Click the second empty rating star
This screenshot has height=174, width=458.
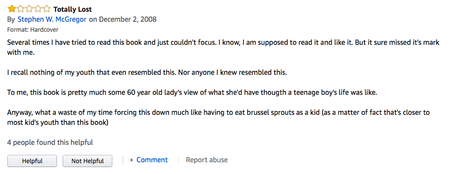[20, 9]
